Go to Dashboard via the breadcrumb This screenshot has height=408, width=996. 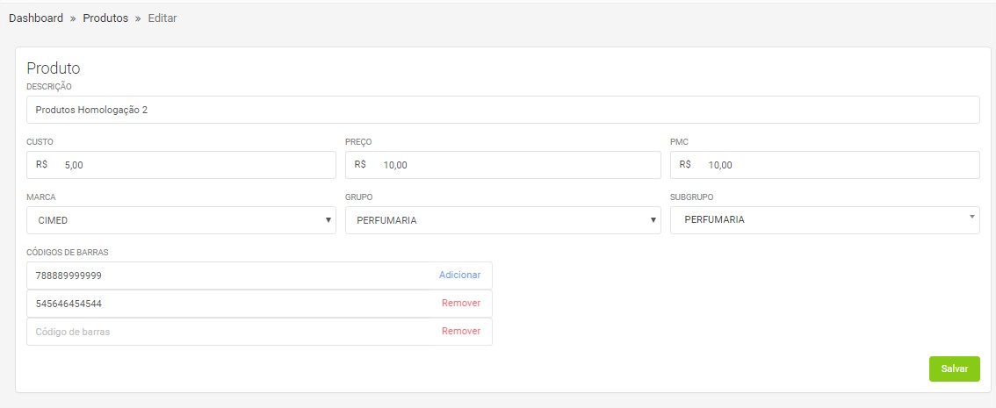pos(36,18)
